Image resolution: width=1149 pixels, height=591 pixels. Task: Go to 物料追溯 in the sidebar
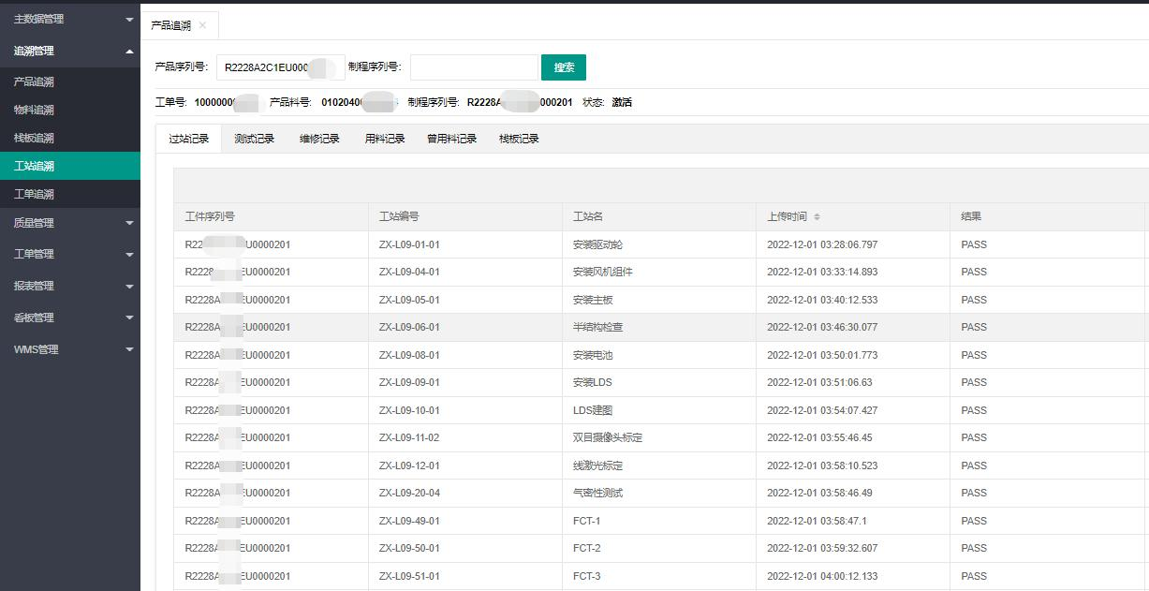click(x=34, y=111)
